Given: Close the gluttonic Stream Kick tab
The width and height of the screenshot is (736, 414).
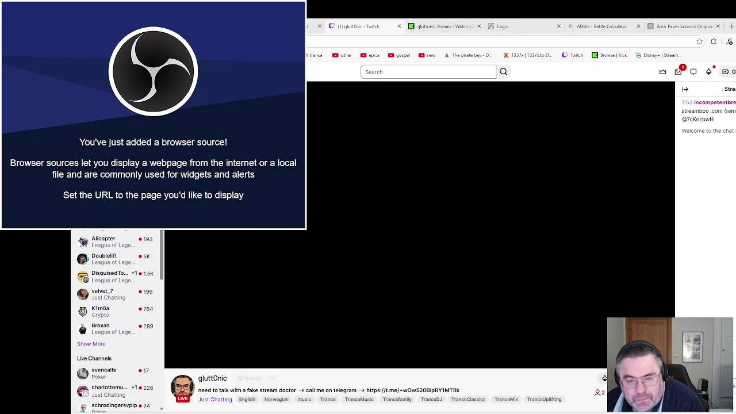Looking at the screenshot, I should (x=479, y=26).
